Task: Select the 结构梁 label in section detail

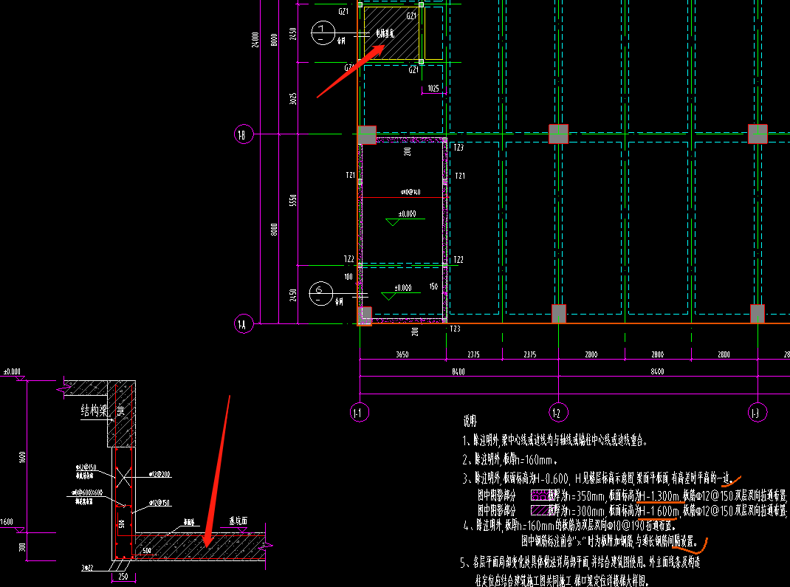Action: coord(95,411)
